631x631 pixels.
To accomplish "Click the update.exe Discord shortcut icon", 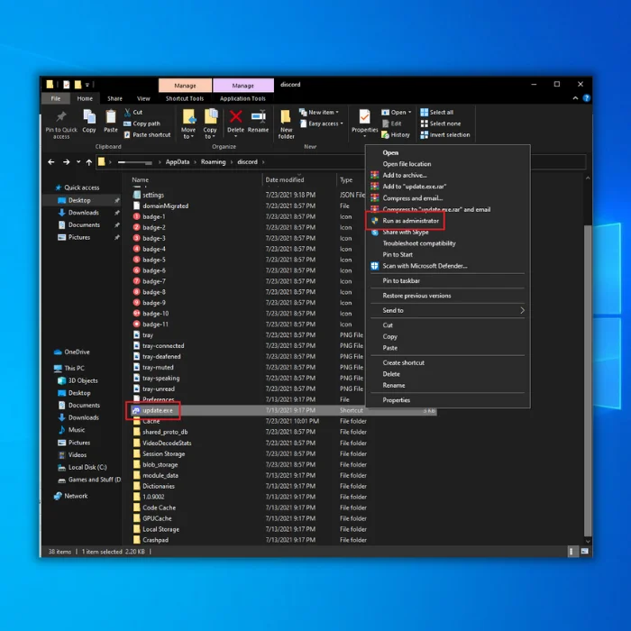I will tap(136, 410).
